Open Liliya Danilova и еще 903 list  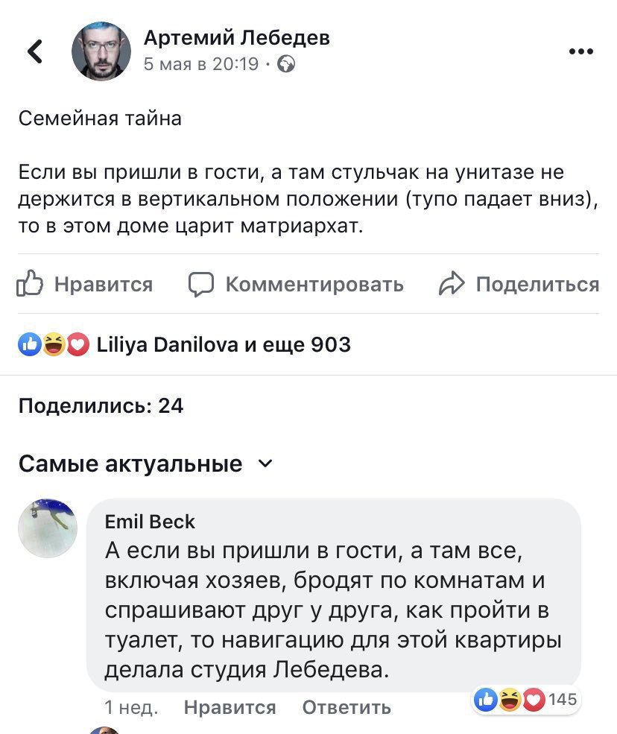coord(224,344)
